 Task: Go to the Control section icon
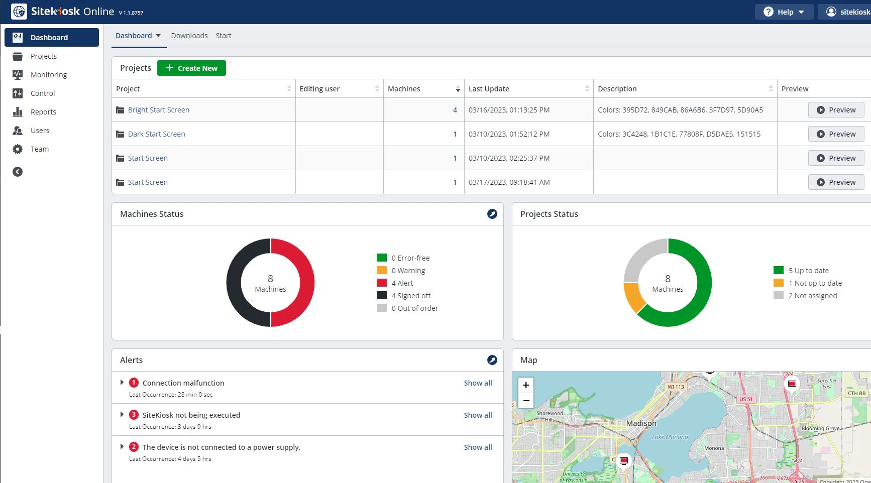point(18,93)
